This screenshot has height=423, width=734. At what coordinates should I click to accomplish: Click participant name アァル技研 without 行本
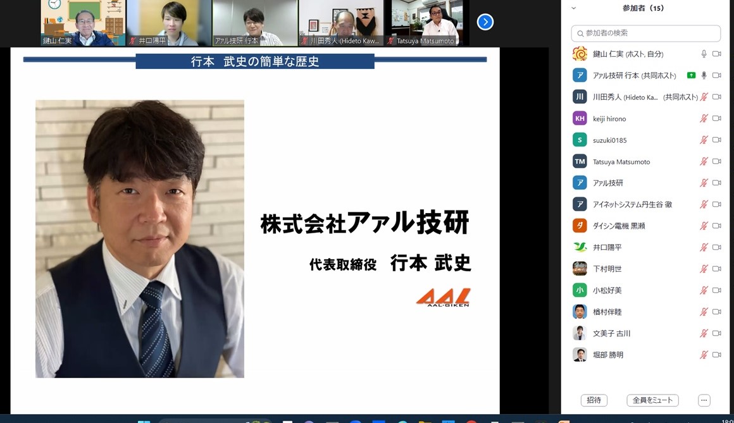[607, 183]
